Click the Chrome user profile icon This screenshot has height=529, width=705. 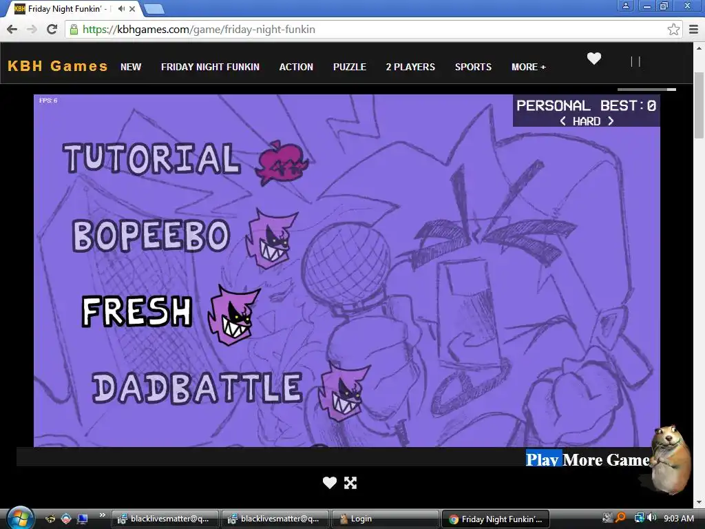(625, 6)
